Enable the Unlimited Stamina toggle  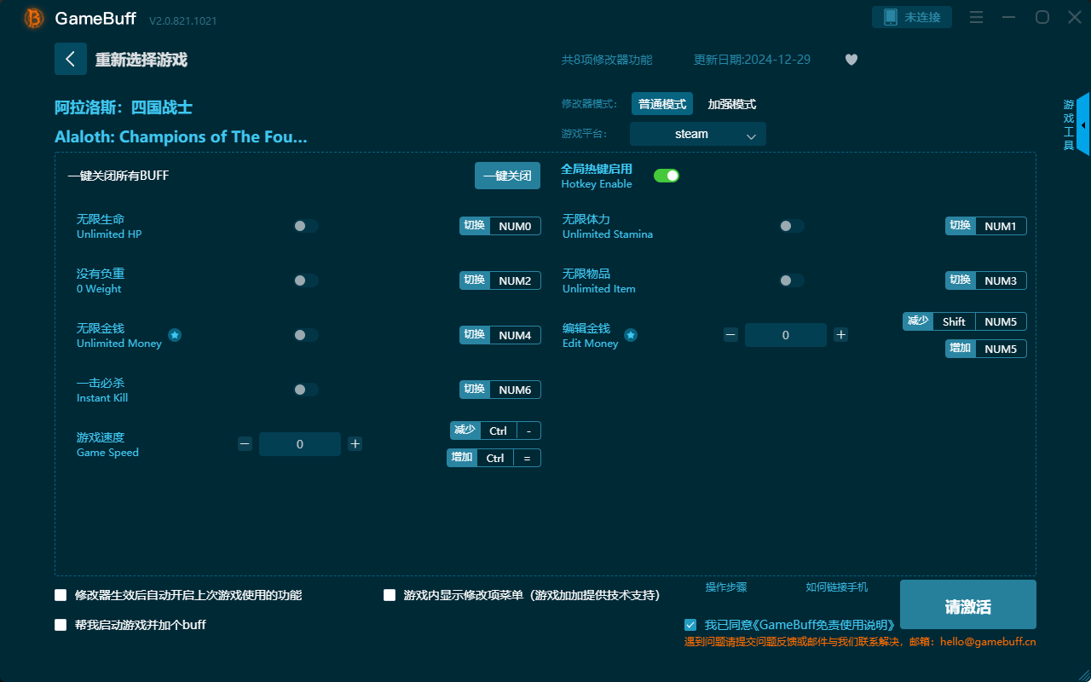[x=791, y=226]
